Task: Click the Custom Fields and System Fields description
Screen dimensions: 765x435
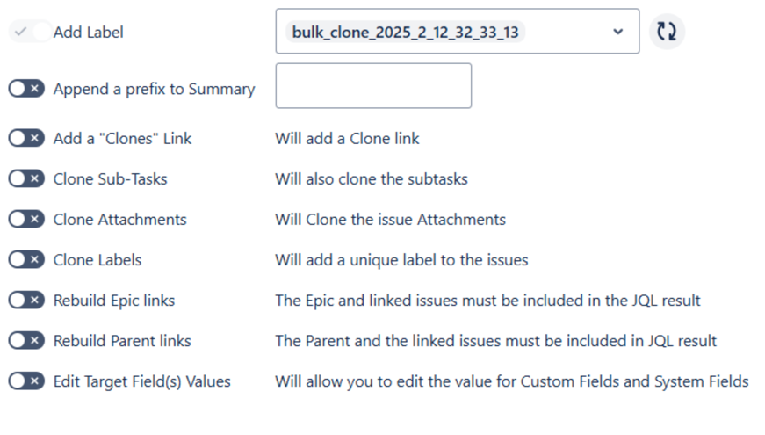Action: [x=511, y=381]
